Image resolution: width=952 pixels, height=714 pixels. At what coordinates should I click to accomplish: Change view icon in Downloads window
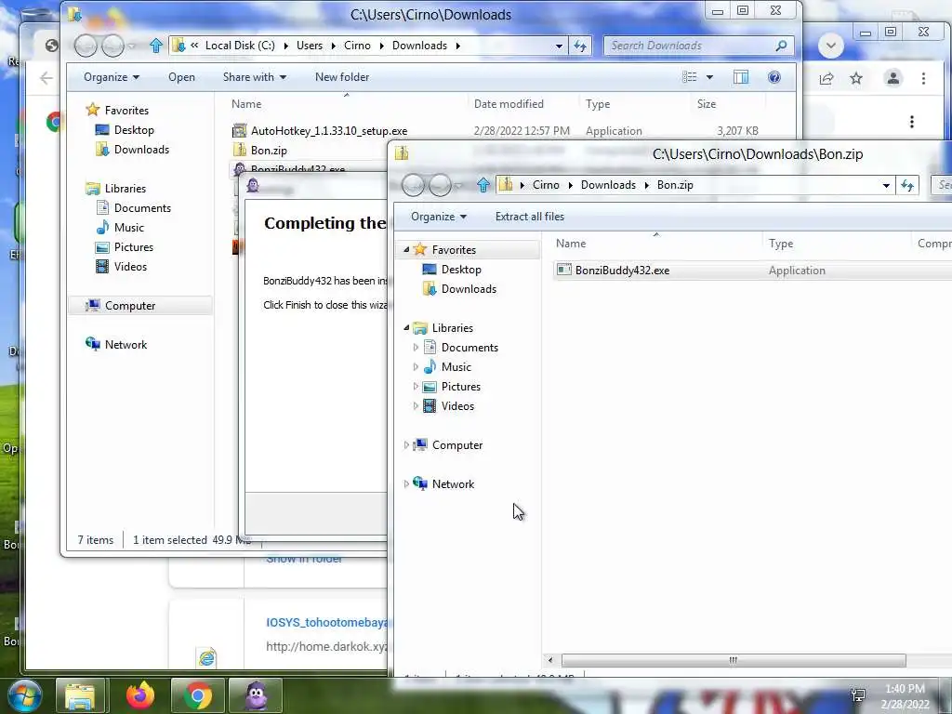(x=690, y=77)
